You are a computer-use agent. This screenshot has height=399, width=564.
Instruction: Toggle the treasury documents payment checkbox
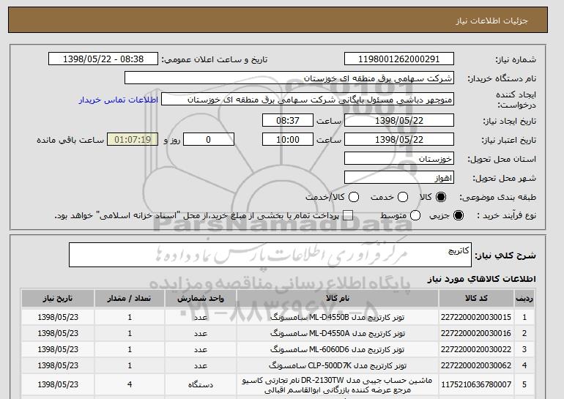point(348,215)
